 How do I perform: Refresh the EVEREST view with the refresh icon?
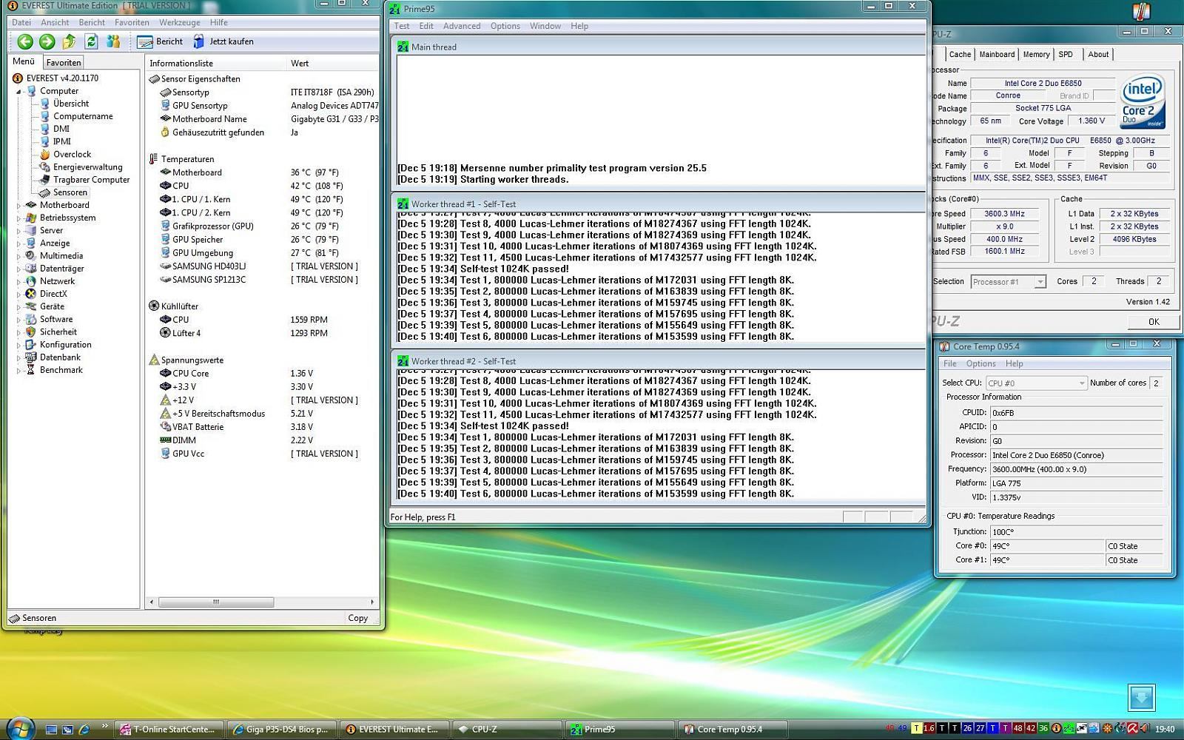coord(91,42)
